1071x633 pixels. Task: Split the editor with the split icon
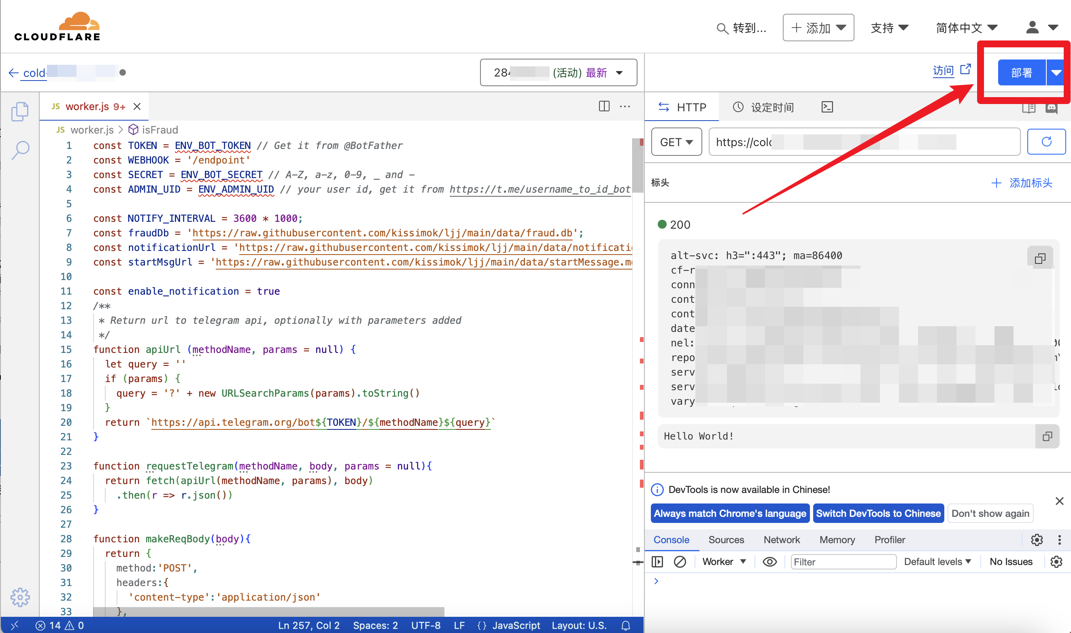[604, 106]
